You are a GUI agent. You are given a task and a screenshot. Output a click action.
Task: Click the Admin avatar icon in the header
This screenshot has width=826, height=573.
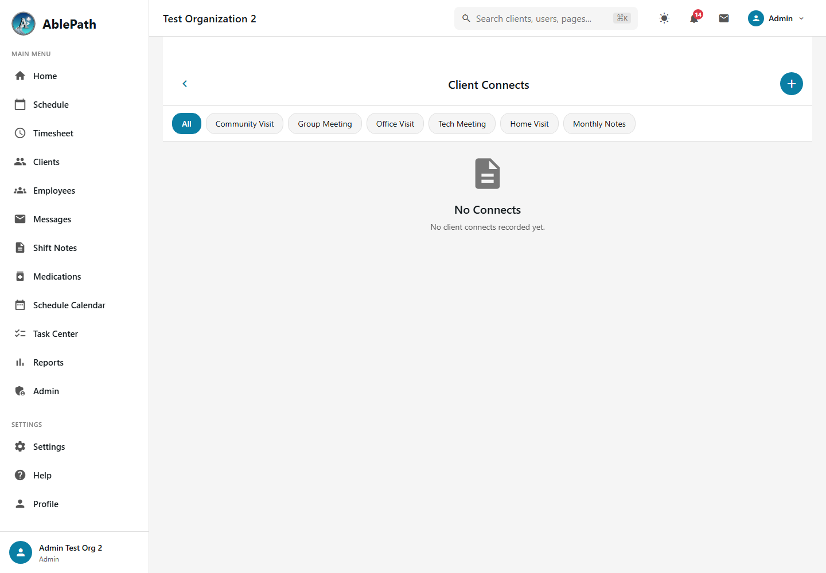tap(756, 18)
